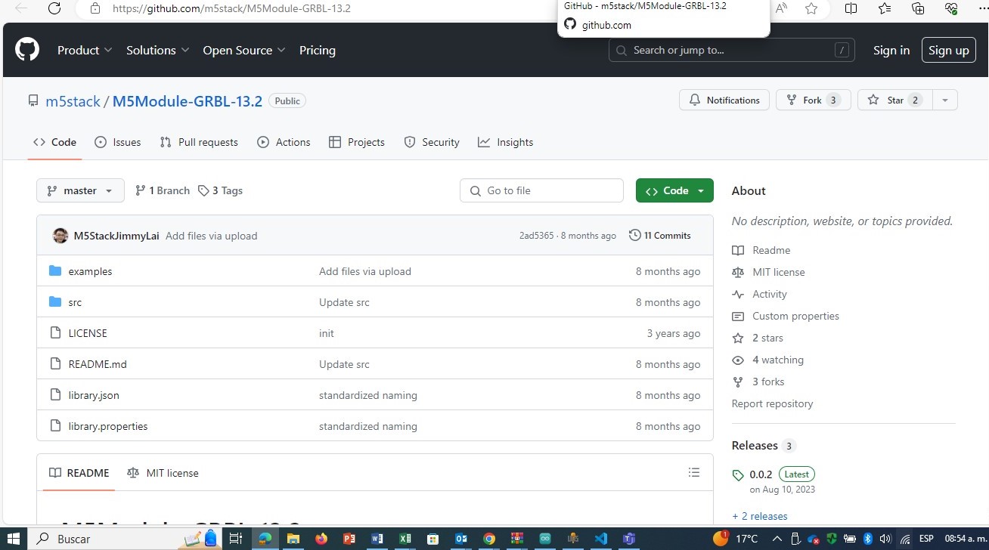The height and width of the screenshot is (550, 989).
Task: Switch to the Pull requests tab
Action: (x=199, y=142)
